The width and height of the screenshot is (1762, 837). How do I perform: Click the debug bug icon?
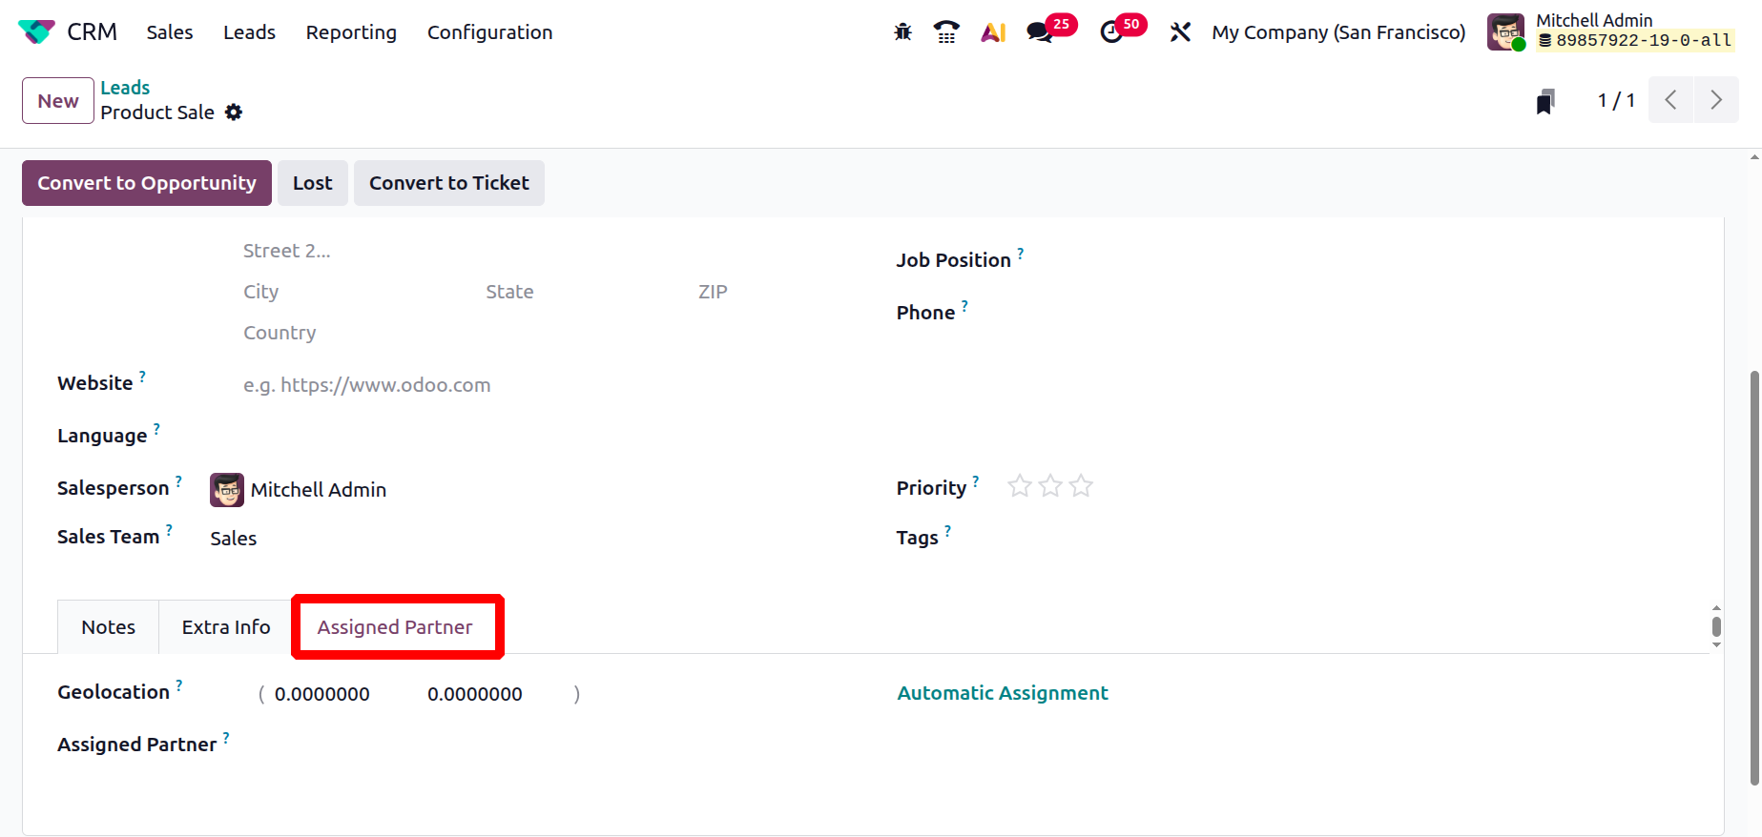point(902,32)
